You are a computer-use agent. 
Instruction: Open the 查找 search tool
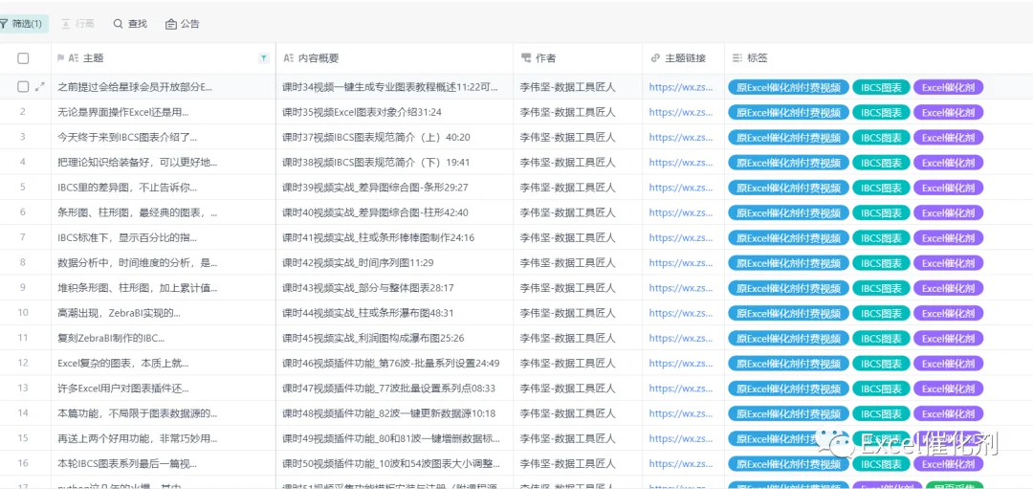(x=130, y=24)
